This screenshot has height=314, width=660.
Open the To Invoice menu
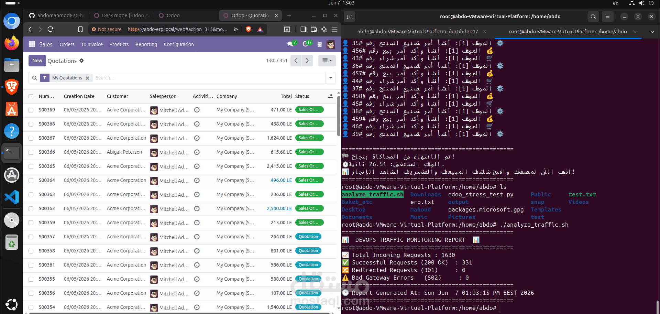92,44
